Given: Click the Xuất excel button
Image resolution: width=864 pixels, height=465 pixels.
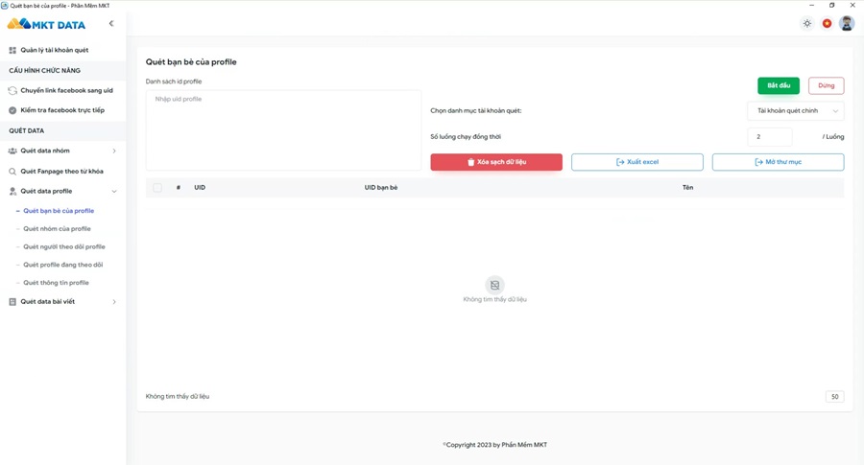Looking at the screenshot, I should [636, 162].
